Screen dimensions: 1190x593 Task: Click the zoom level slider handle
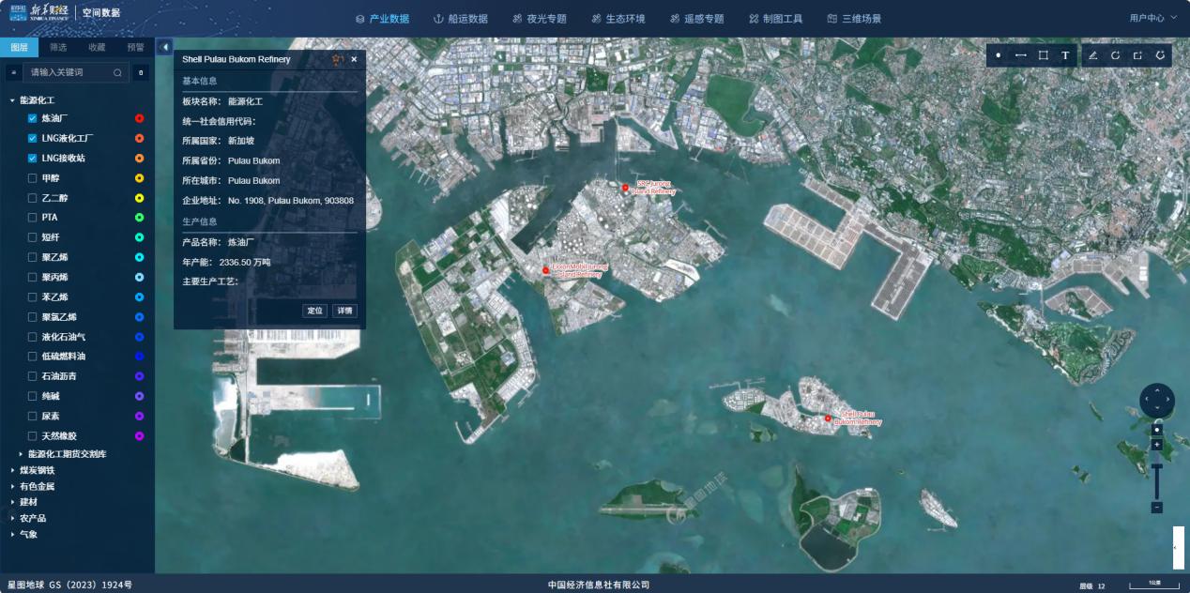pyautogui.click(x=1157, y=465)
